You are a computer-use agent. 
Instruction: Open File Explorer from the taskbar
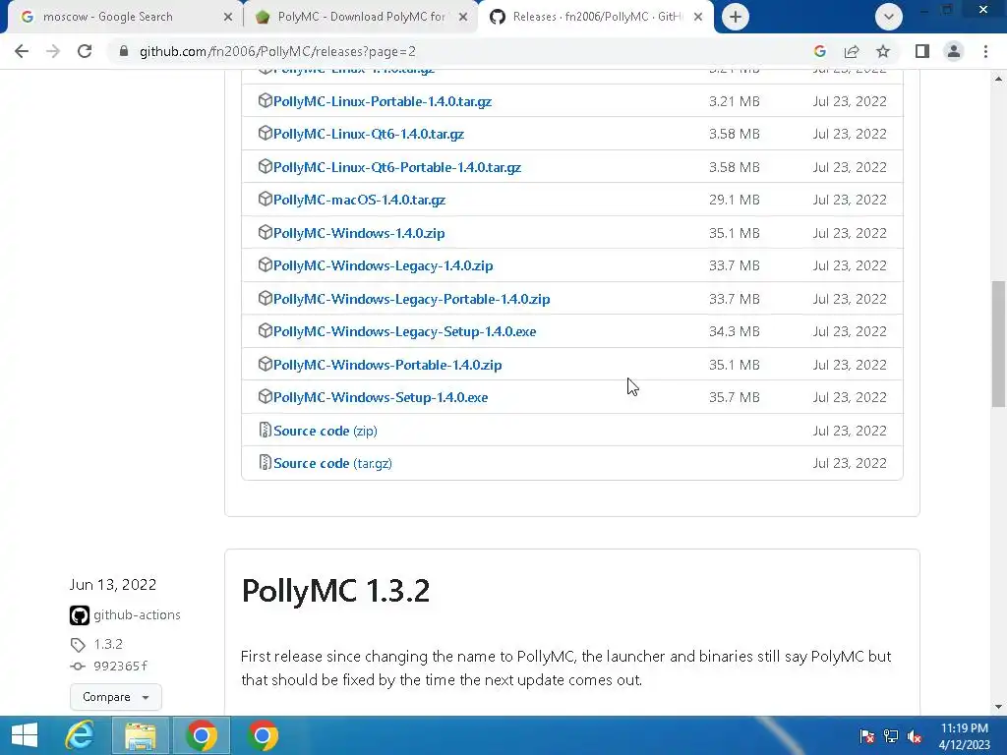(x=140, y=735)
